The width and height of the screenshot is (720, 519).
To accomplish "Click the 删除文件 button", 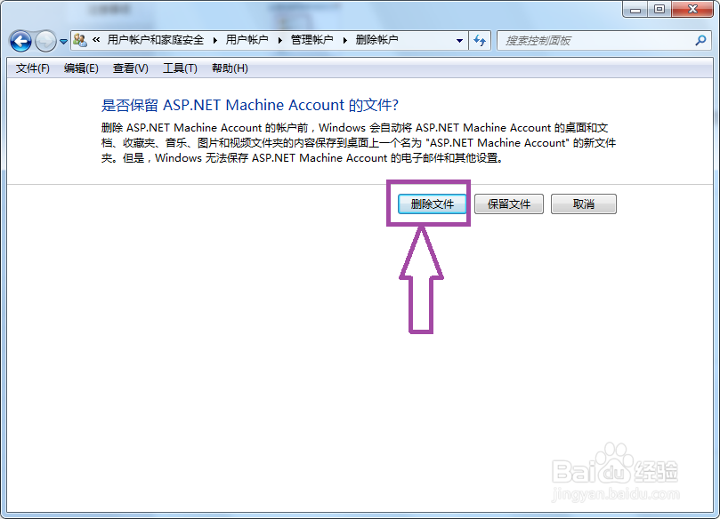I will coord(433,204).
